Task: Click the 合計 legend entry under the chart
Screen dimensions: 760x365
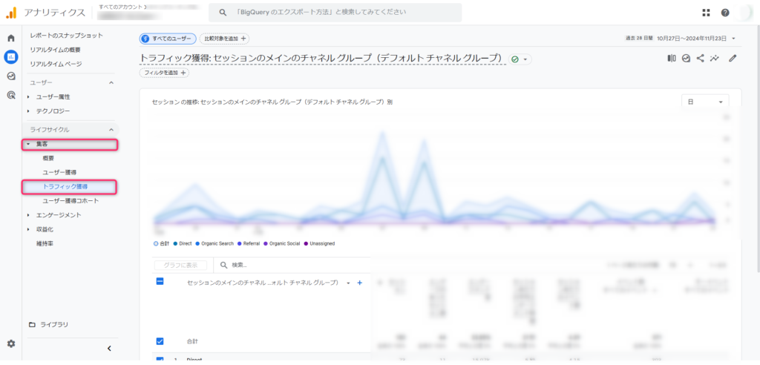Action: [161, 243]
